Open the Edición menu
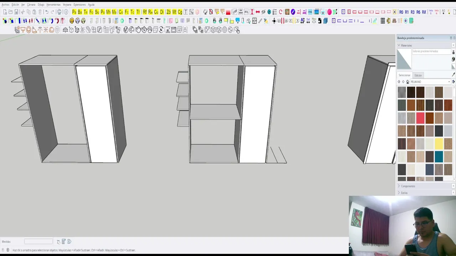 (x=15, y=5)
